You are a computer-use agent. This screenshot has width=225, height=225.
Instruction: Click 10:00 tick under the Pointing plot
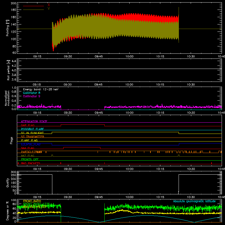(129, 57)
